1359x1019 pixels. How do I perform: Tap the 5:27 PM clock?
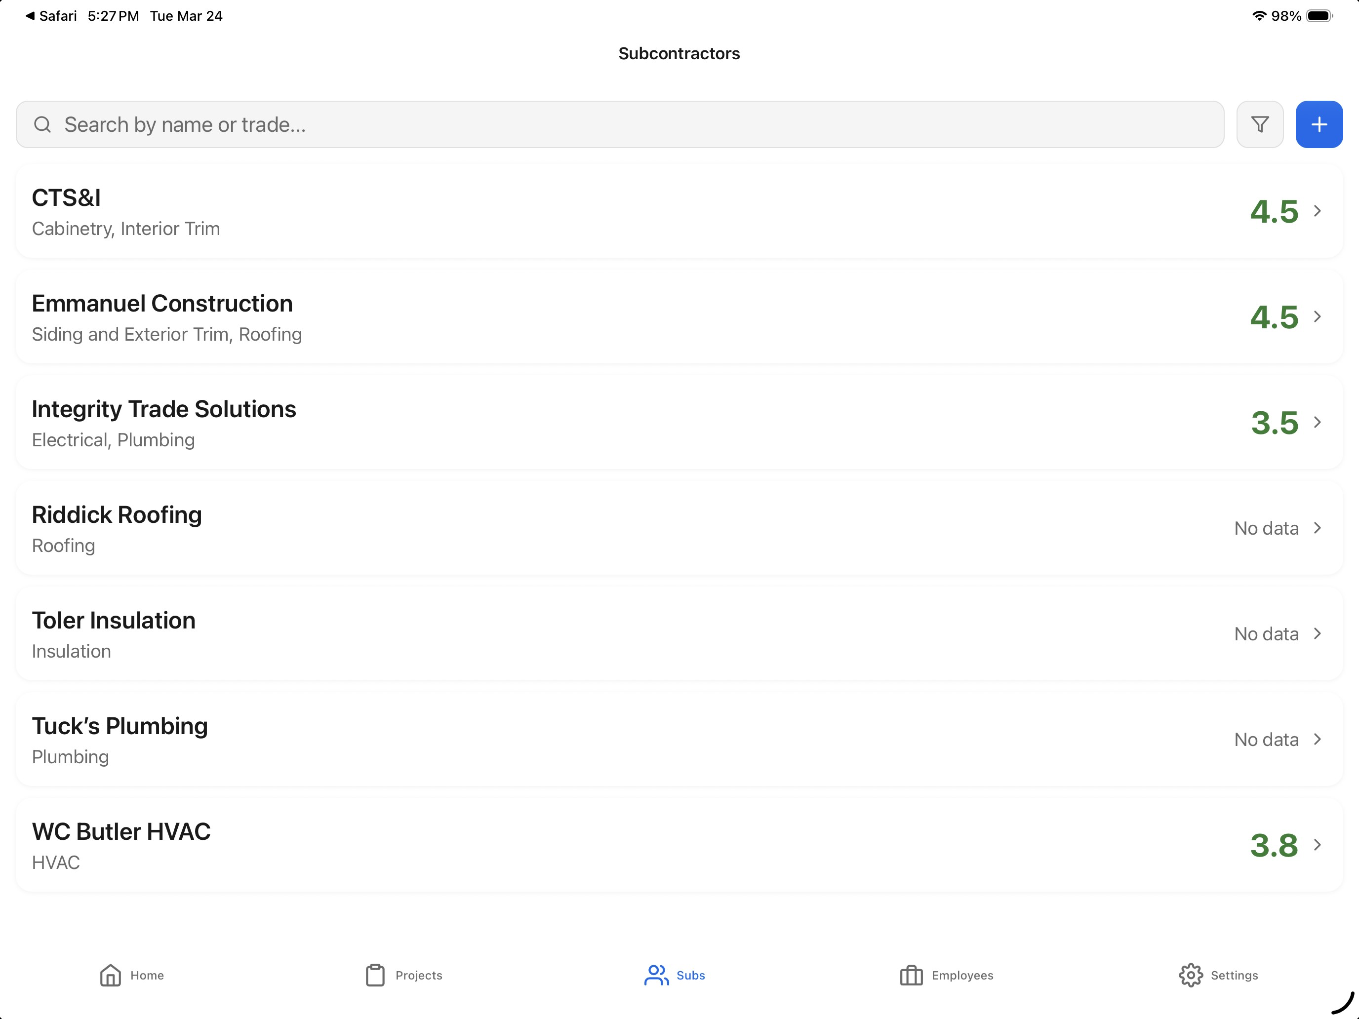pos(113,16)
